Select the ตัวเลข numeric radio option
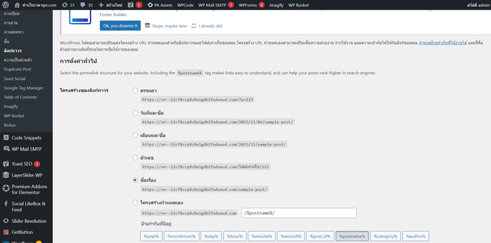Screen dimensions: 491x243 pos(135,158)
